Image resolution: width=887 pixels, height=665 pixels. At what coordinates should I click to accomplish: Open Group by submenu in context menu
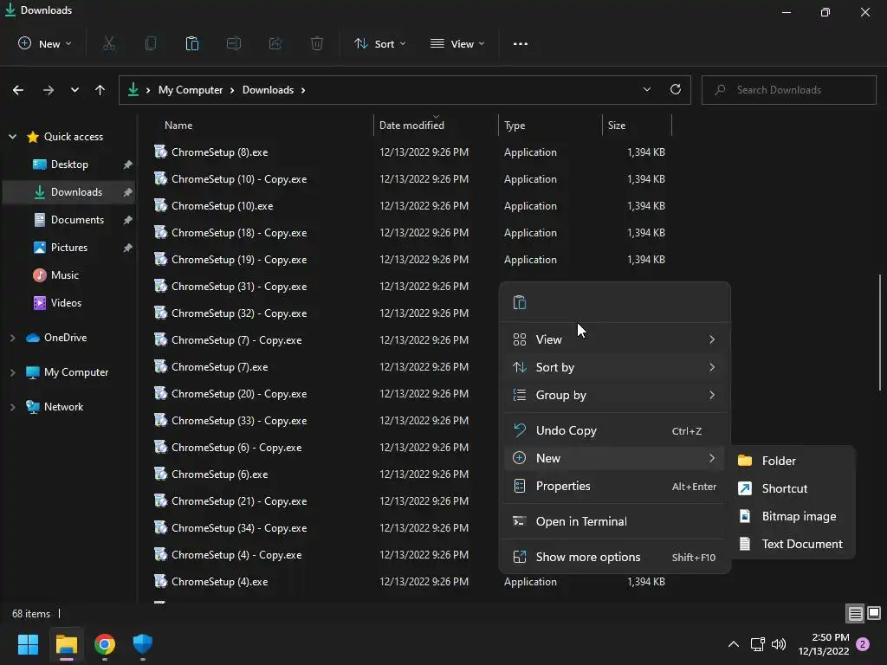point(614,395)
